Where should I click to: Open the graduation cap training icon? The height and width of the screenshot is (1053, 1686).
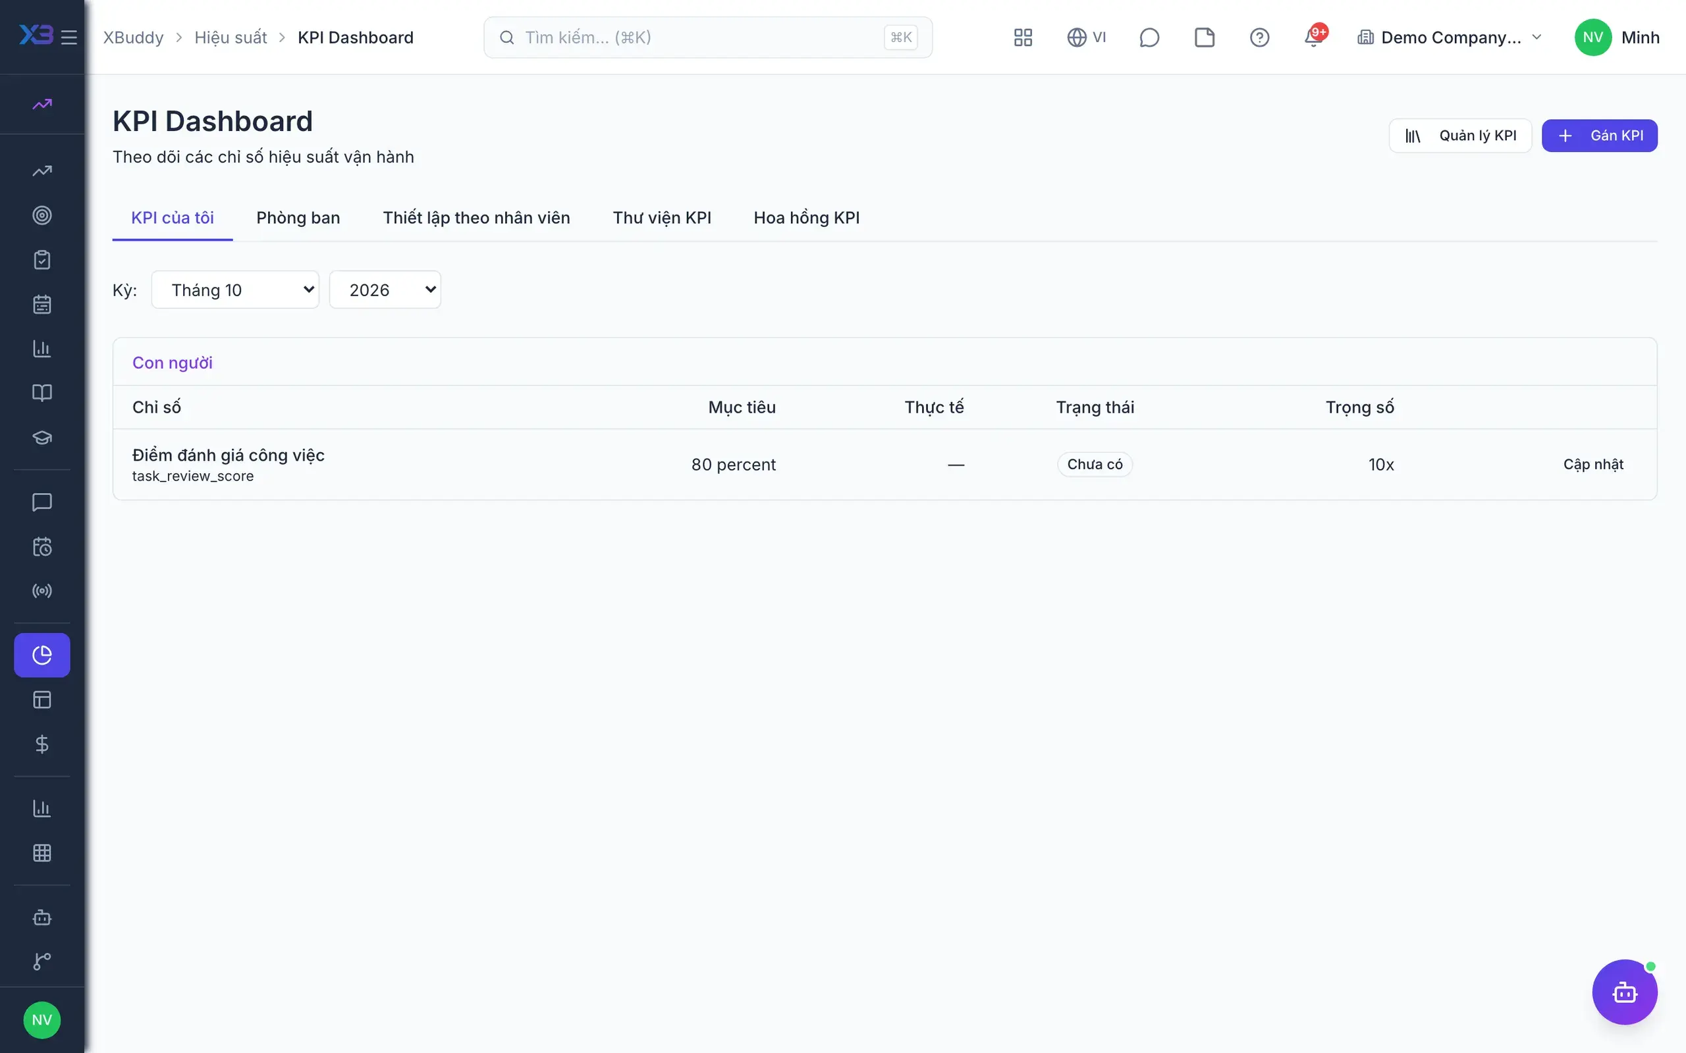coord(41,438)
